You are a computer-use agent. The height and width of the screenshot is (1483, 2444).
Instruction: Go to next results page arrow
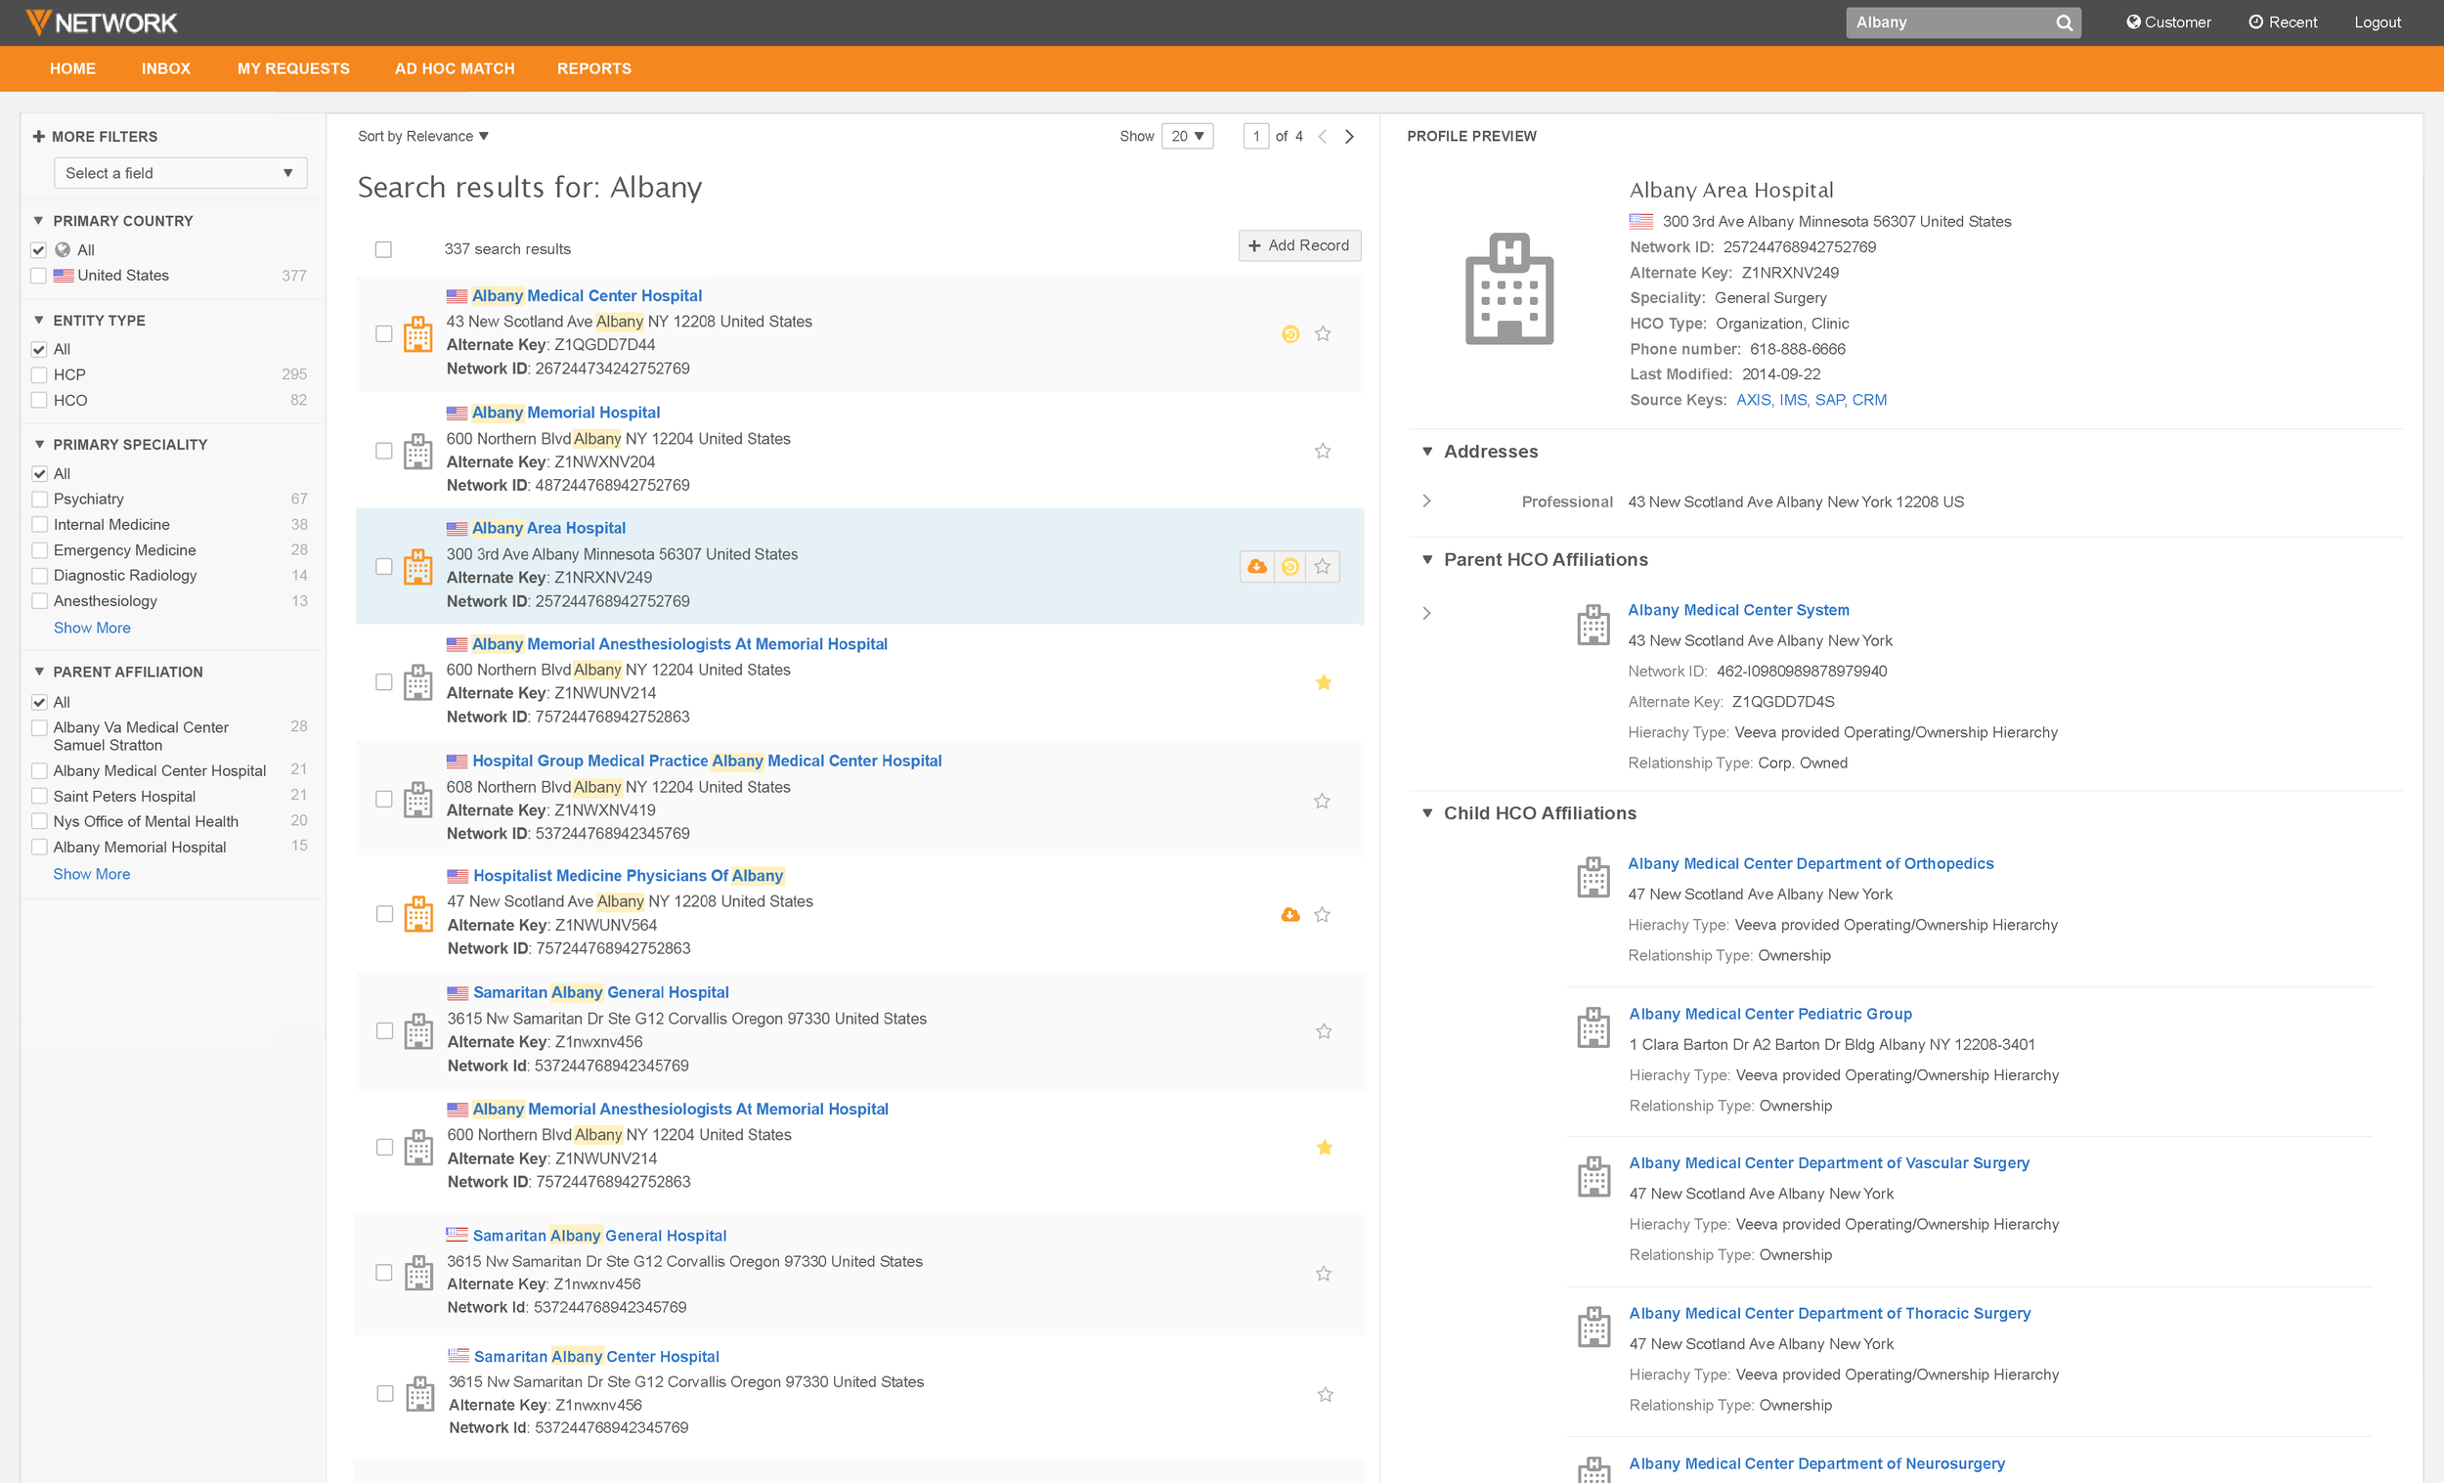[x=1349, y=137]
